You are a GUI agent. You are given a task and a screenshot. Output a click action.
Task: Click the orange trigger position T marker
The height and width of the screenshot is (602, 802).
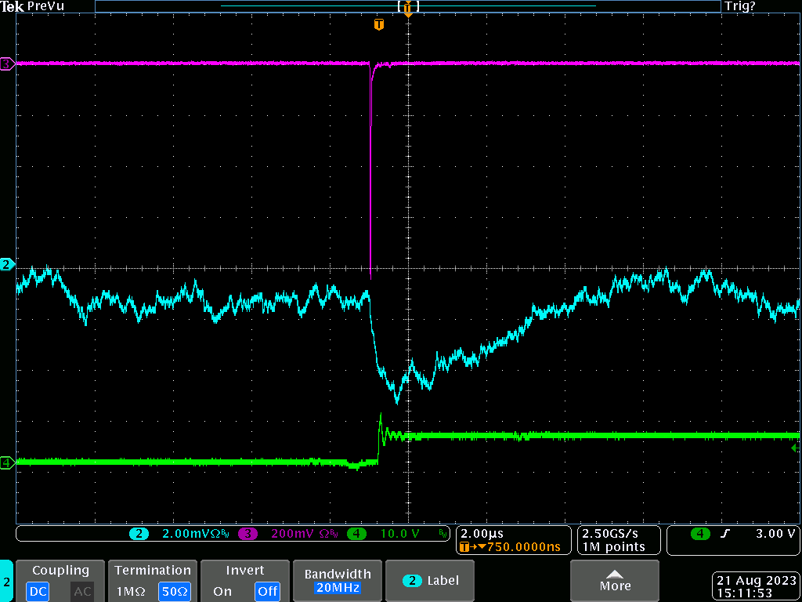[x=379, y=25]
